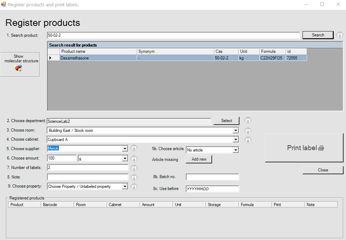Click the Synonym column header
The image size is (346, 240).
pyautogui.click(x=175, y=51)
